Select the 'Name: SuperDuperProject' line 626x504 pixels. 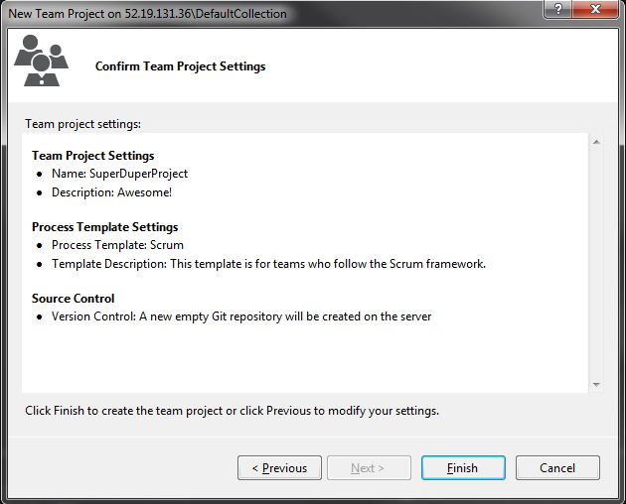[119, 174]
